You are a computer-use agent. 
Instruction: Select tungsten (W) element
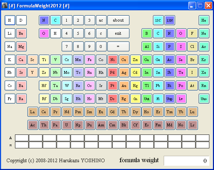tap(67, 86)
